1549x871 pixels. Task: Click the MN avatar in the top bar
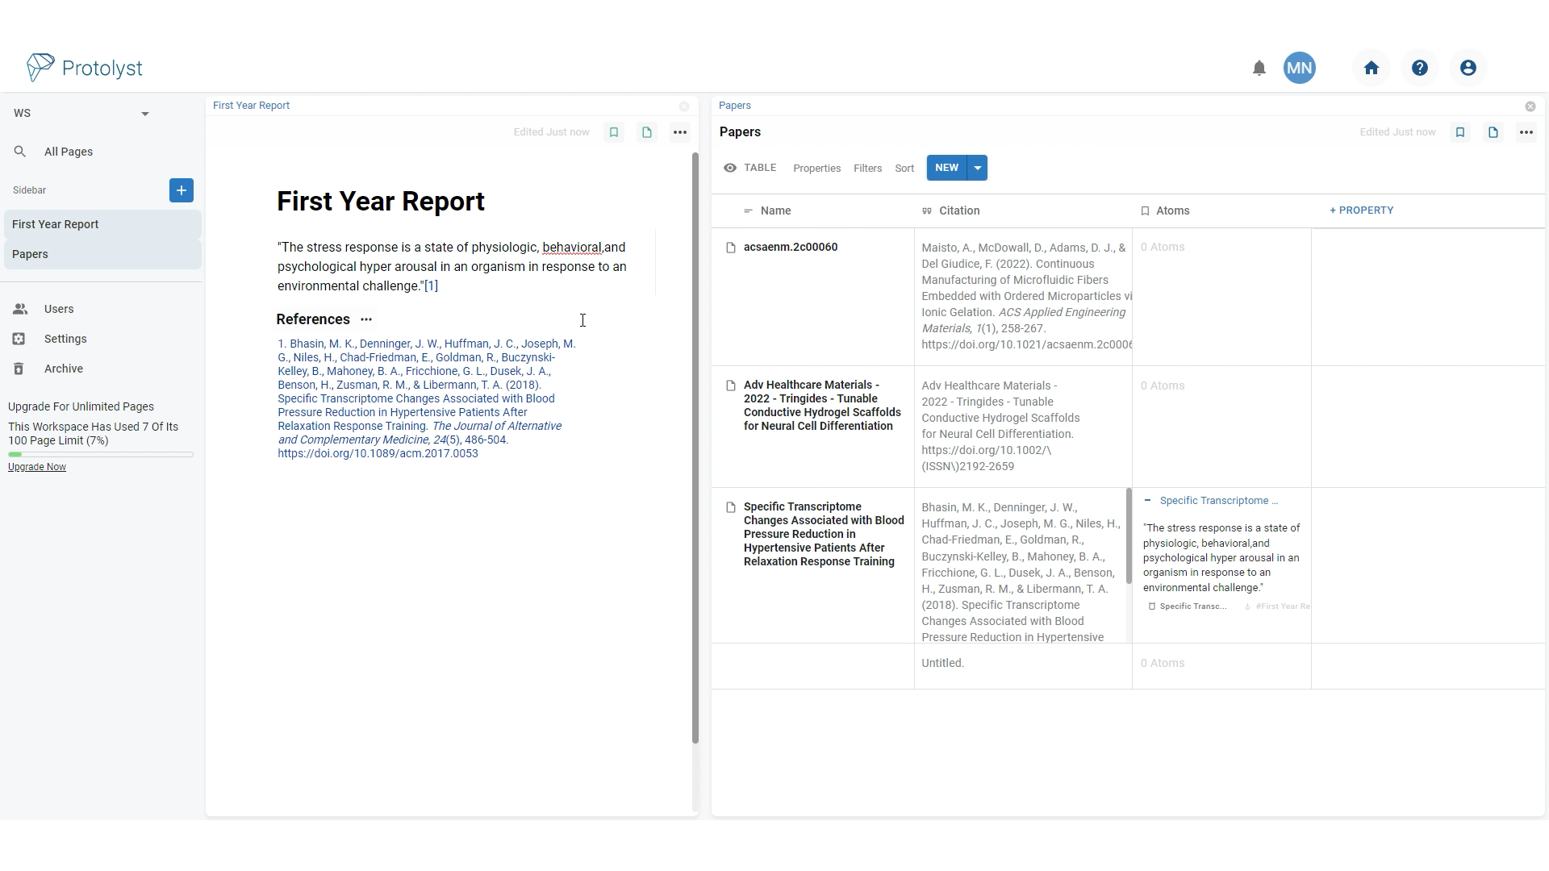coord(1300,68)
